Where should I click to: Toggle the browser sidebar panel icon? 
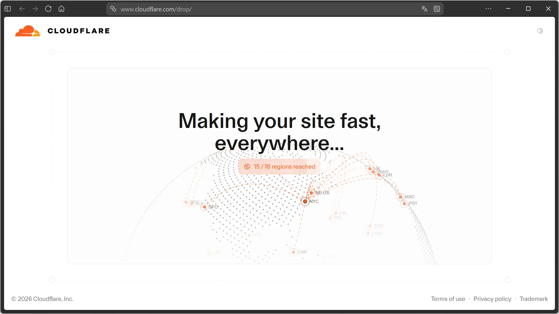coord(8,9)
